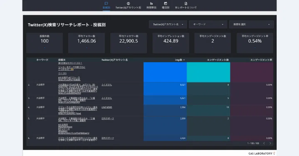This screenshot has height=156, width=299.
Task: Click the 大谷翔平 keyword in row 5
Action: (40, 118)
